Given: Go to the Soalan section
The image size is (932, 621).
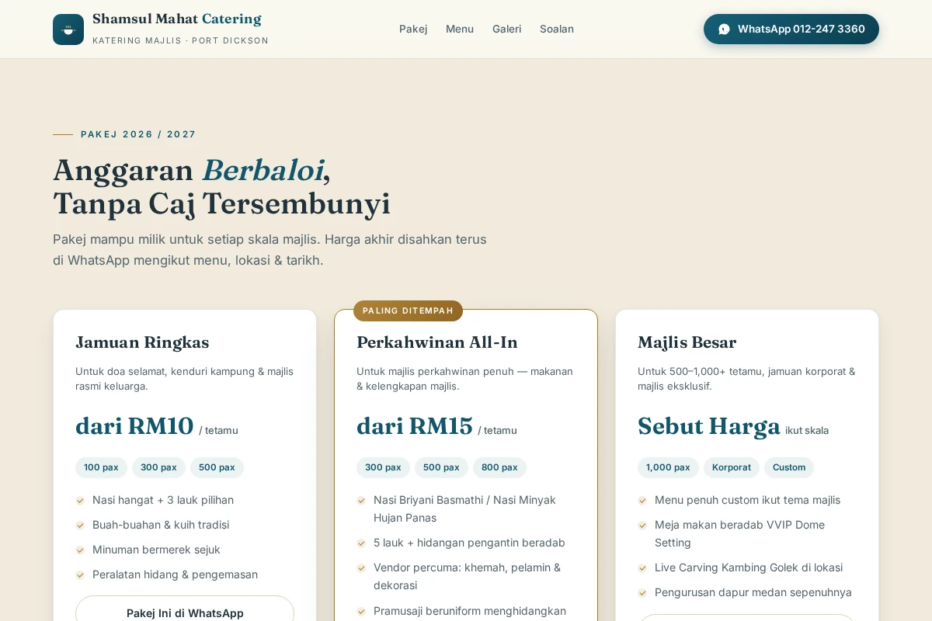Looking at the screenshot, I should coord(557,29).
